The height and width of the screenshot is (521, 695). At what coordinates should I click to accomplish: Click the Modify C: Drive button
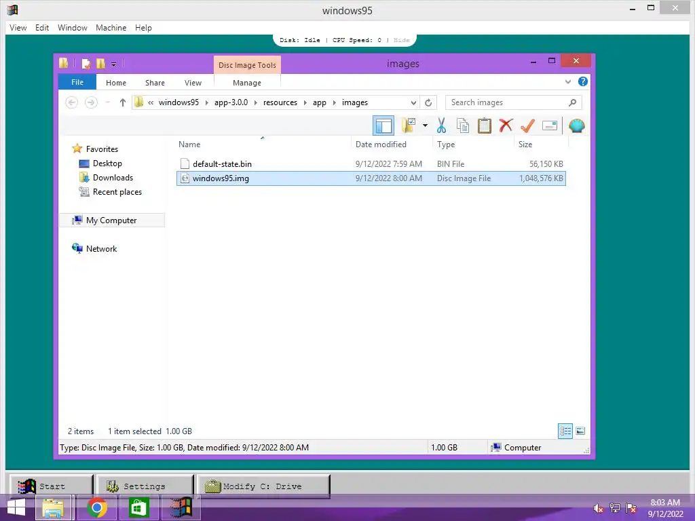263,486
